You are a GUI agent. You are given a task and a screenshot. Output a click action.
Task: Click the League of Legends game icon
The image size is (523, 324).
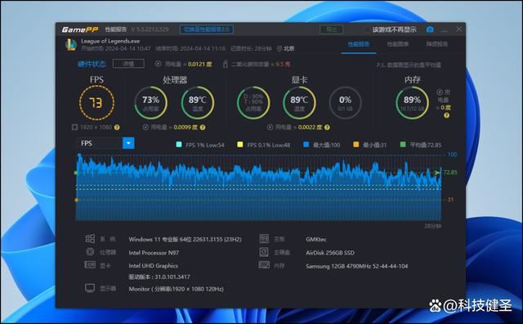click(x=71, y=45)
